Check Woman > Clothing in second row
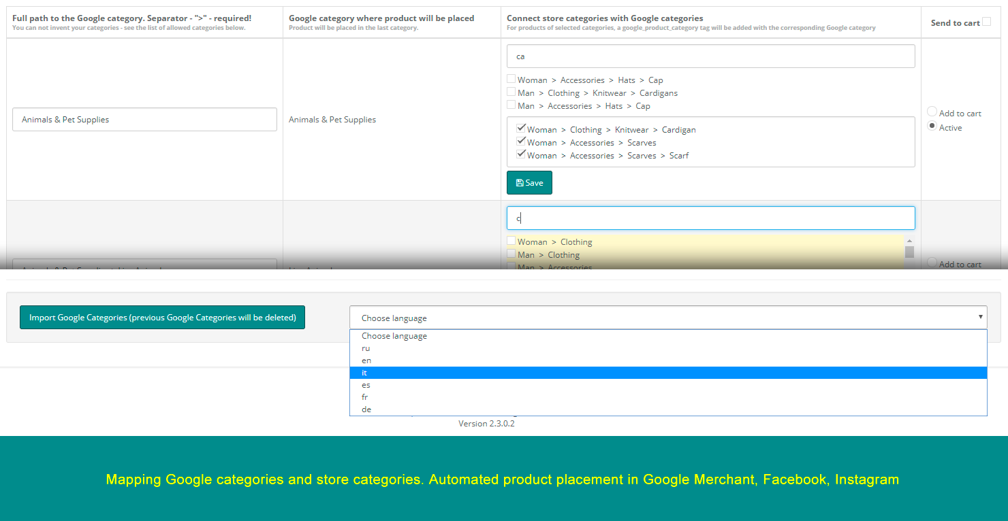The image size is (1008, 521). [x=511, y=241]
